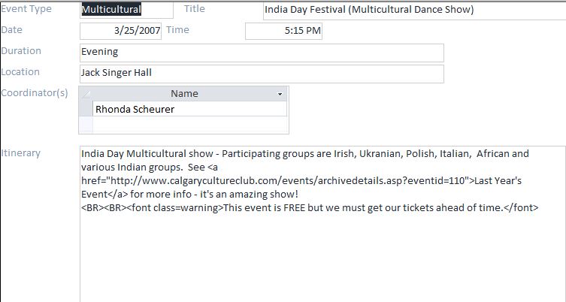Select the Name column header
The width and height of the screenshot is (566, 302).
click(x=183, y=94)
